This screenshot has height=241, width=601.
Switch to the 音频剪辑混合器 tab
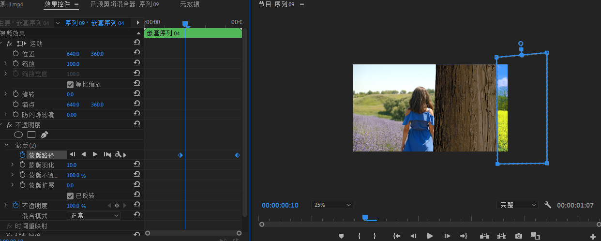point(124,4)
